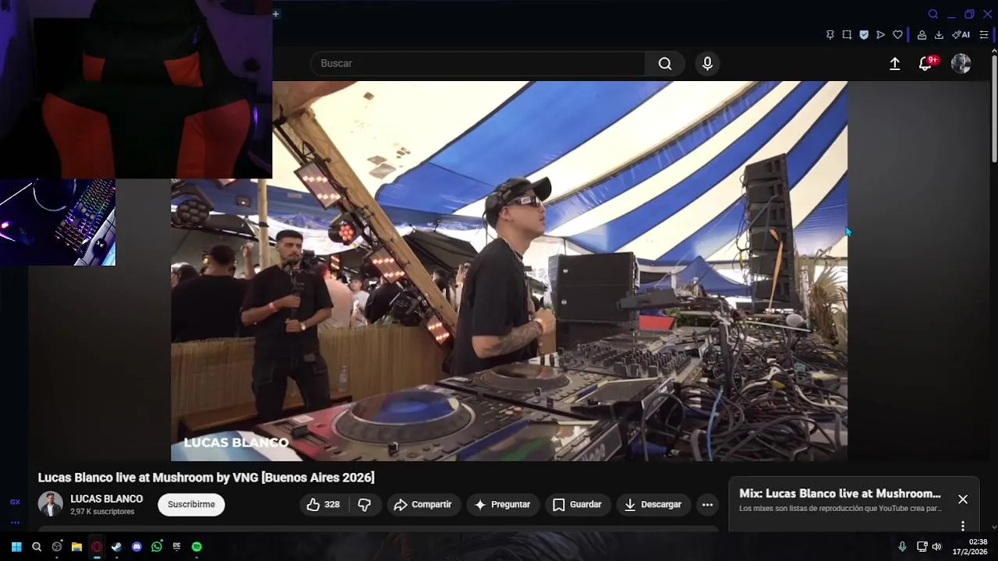998x561 pixels.
Task: Click the Preguntar ask button
Action: 503,505
